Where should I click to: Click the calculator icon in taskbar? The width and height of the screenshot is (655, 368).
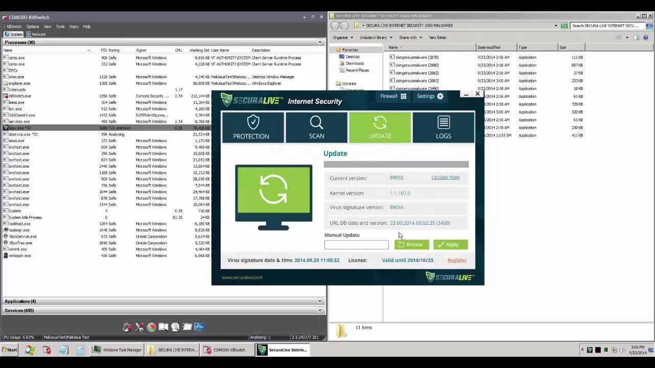[x=80, y=350]
